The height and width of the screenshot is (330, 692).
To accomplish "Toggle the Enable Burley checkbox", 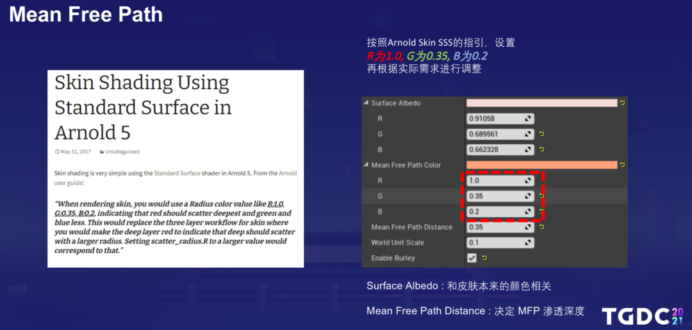I will [x=472, y=258].
